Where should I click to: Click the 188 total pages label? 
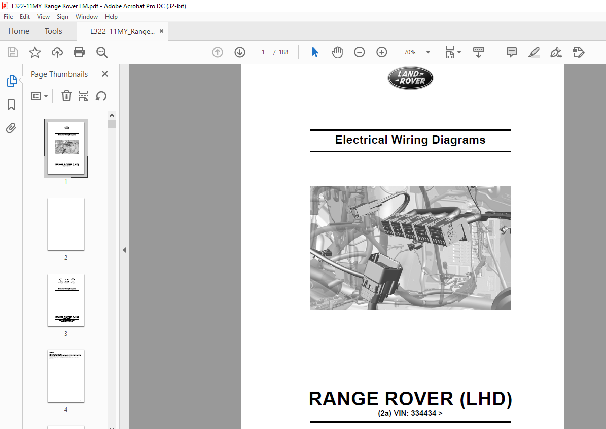click(283, 52)
